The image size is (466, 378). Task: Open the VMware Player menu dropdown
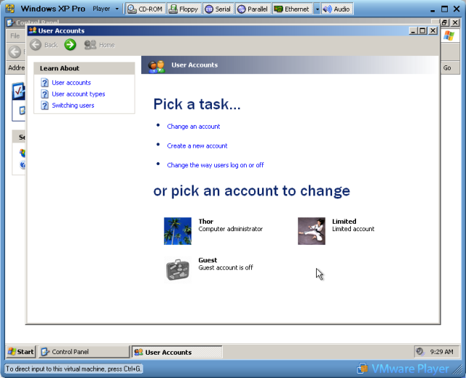106,9
